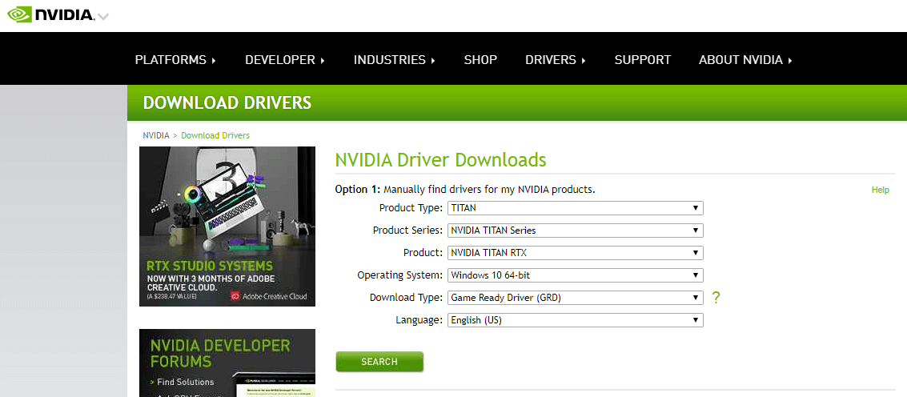Expand the Product Type dropdown
This screenshot has width=907, height=397.
[576, 208]
